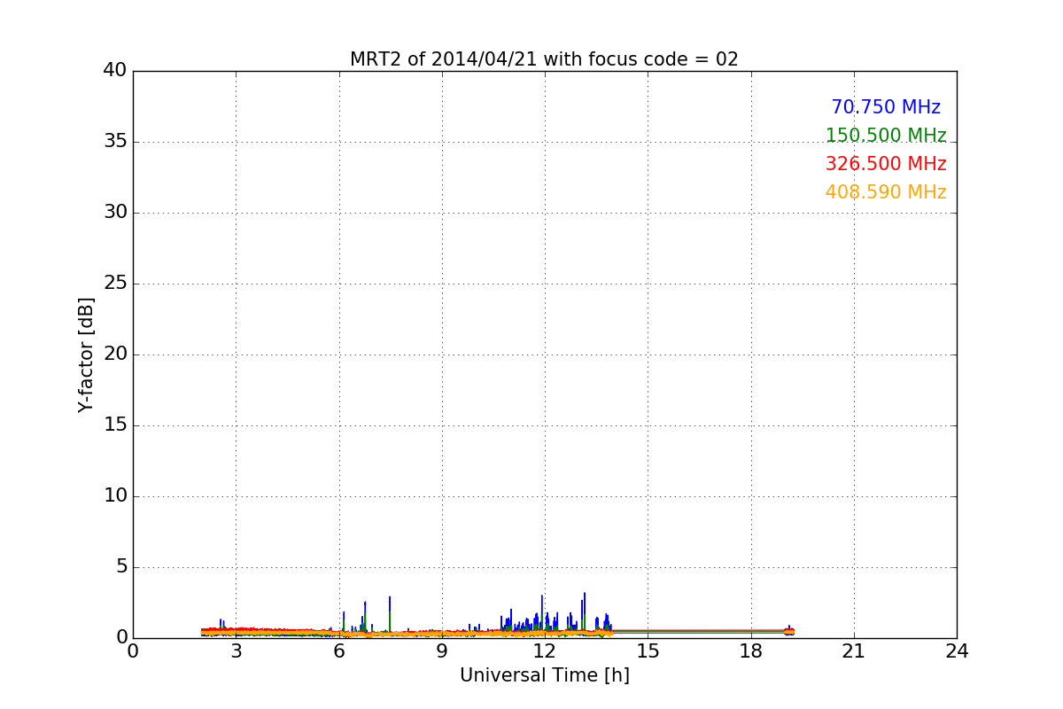This screenshot has width=1063, height=709.
Task: Click y-axis tick label 15
Action: click(115, 425)
